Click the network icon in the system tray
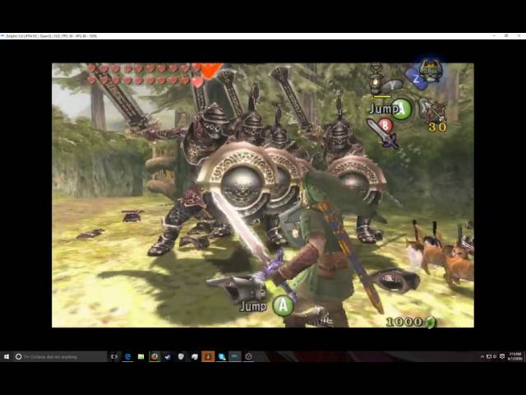This screenshot has width=526, height=395. 489,356
